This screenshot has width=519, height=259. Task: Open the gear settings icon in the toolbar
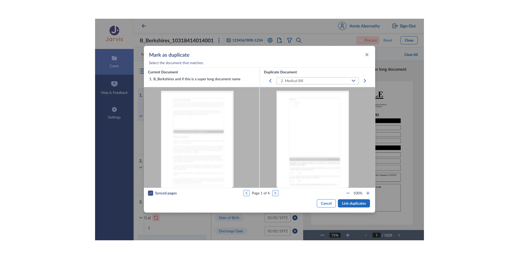pos(270,40)
